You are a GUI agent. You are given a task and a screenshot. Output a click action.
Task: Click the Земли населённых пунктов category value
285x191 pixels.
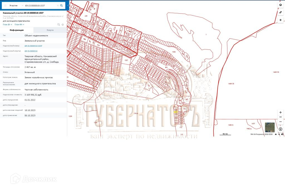pos(38,77)
